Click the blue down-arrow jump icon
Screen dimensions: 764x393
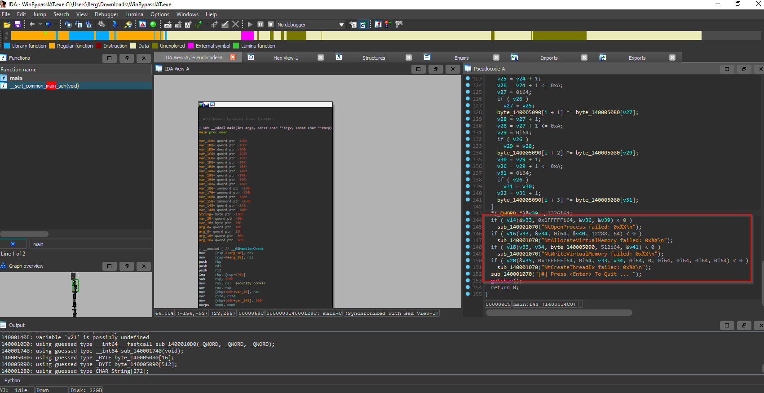(x=115, y=24)
